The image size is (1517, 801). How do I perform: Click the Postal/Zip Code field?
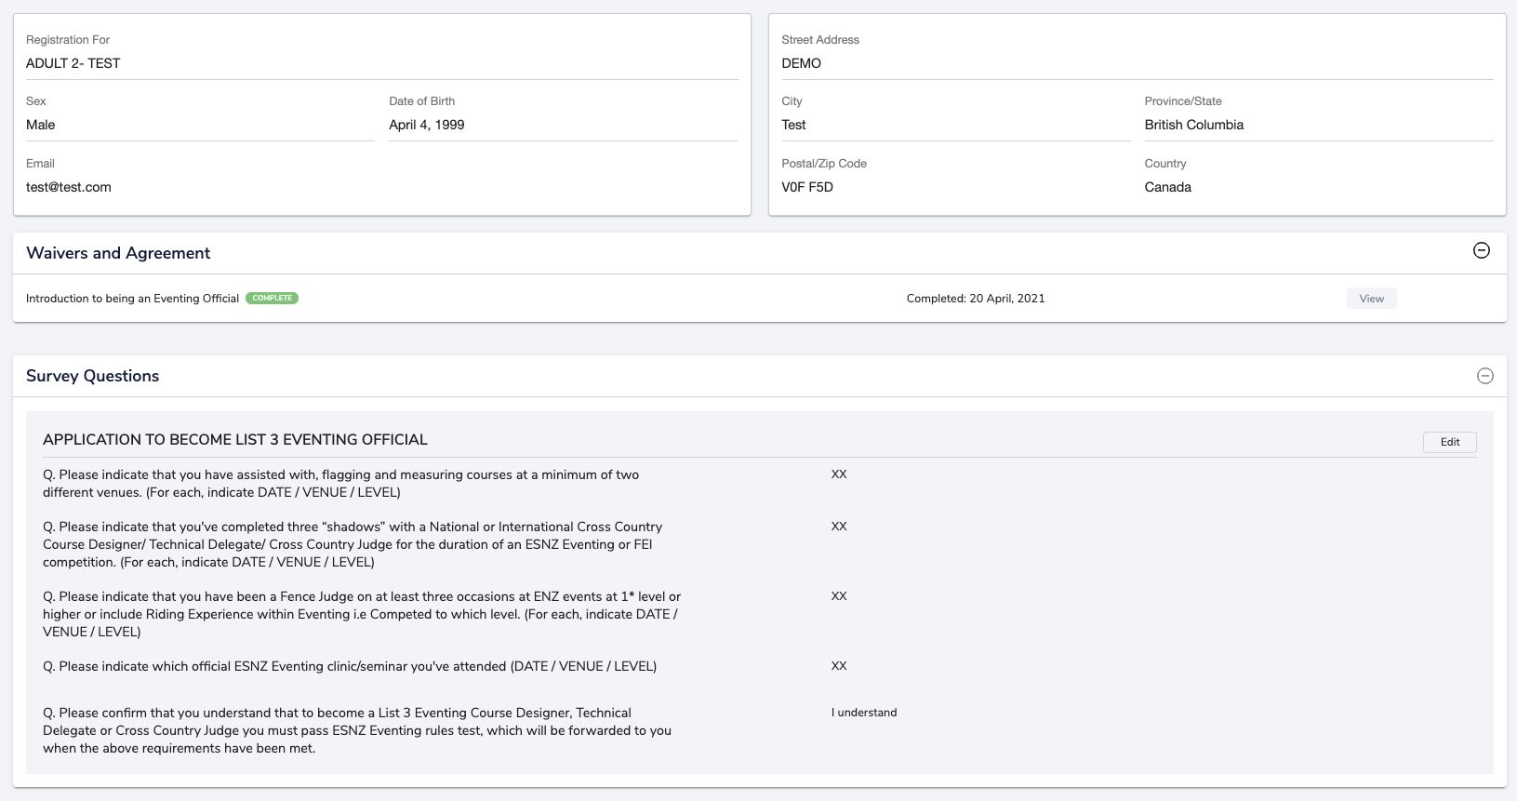click(x=807, y=187)
